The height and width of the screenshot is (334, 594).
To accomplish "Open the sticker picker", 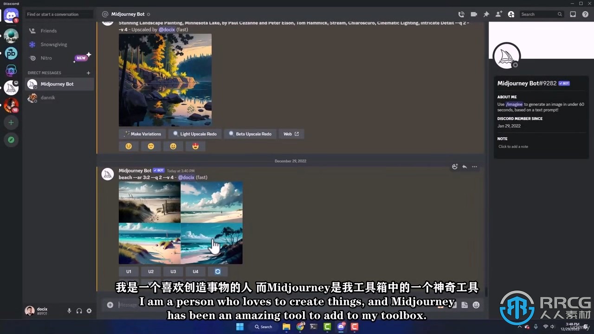I will [465, 305].
